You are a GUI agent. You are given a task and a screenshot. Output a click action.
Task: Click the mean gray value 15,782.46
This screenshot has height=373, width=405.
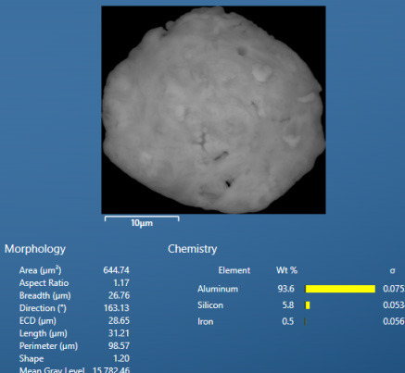(x=111, y=370)
